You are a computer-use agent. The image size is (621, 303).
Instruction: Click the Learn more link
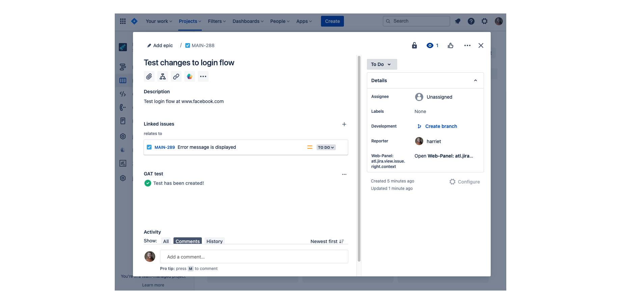coord(153,285)
